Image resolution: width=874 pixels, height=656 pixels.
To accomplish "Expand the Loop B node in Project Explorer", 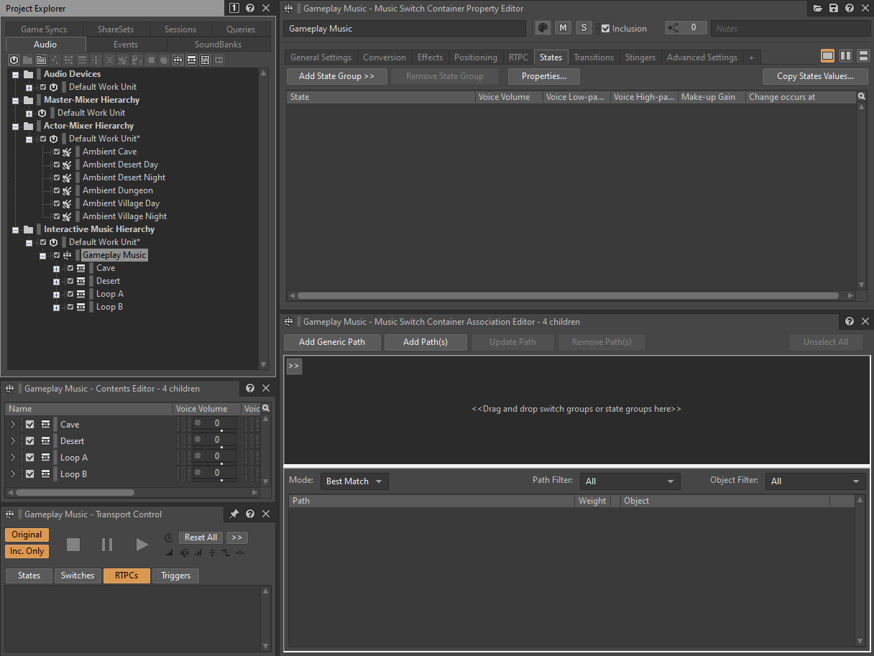I will coord(56,307).
